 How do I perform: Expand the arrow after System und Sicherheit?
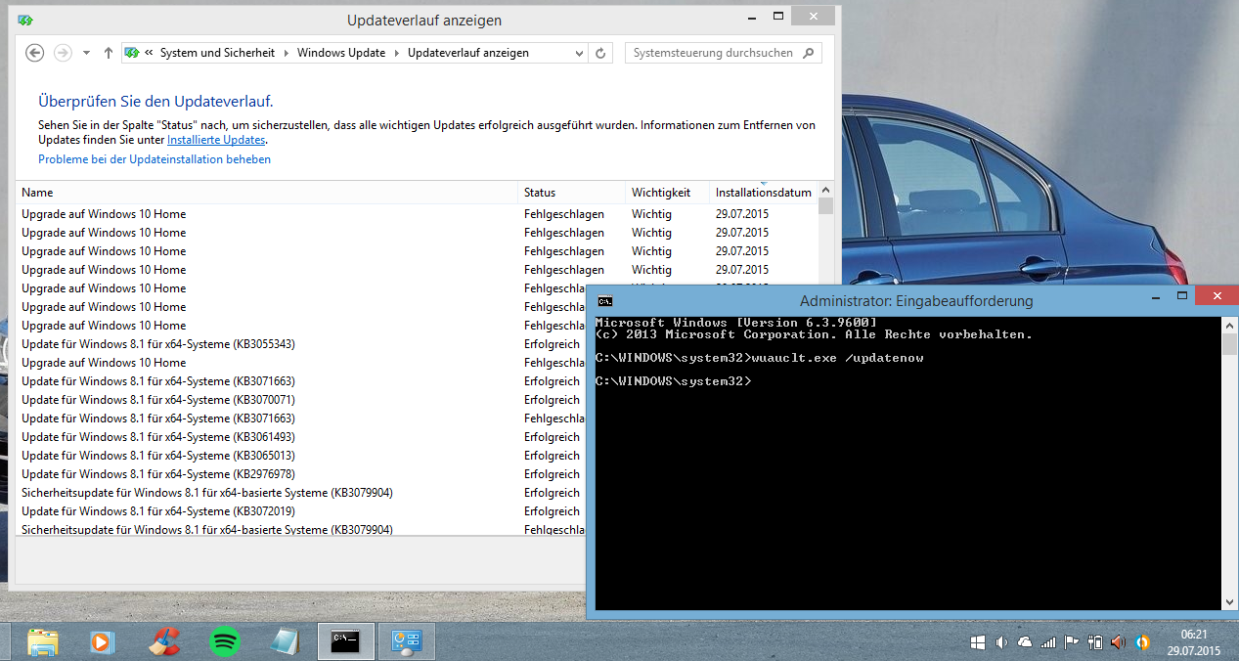click(287, 53)
